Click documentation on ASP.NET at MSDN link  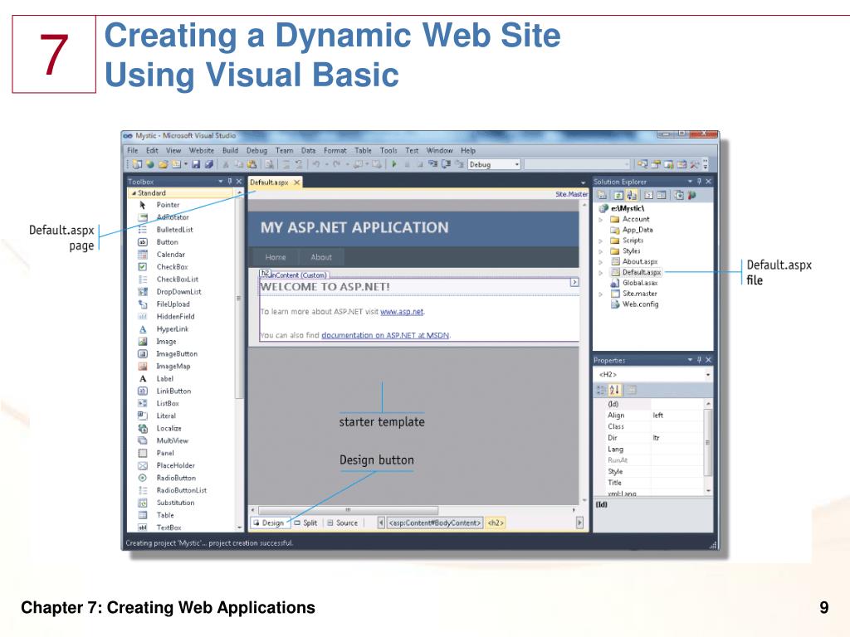(x=385, y=335)
